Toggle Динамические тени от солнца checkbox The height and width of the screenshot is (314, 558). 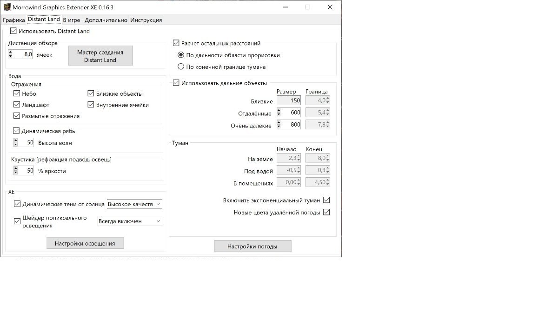[17, 204]
